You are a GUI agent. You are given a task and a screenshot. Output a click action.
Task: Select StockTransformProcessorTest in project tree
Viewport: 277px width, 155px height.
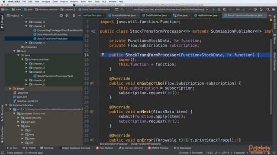coord(55,76)
